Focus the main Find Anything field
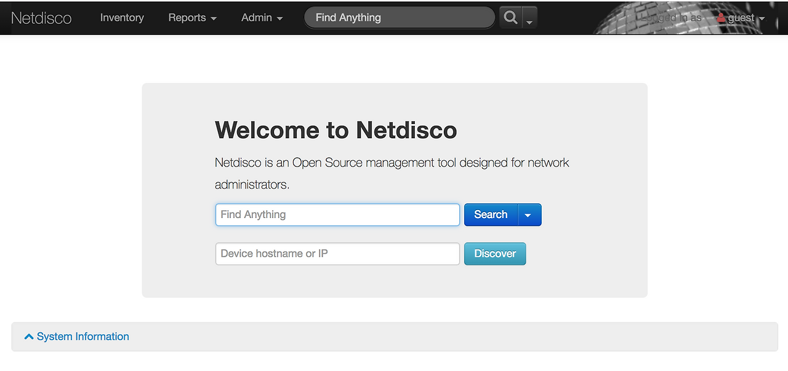The width and height of the screenshot is (788, 371). click(337, 215)
